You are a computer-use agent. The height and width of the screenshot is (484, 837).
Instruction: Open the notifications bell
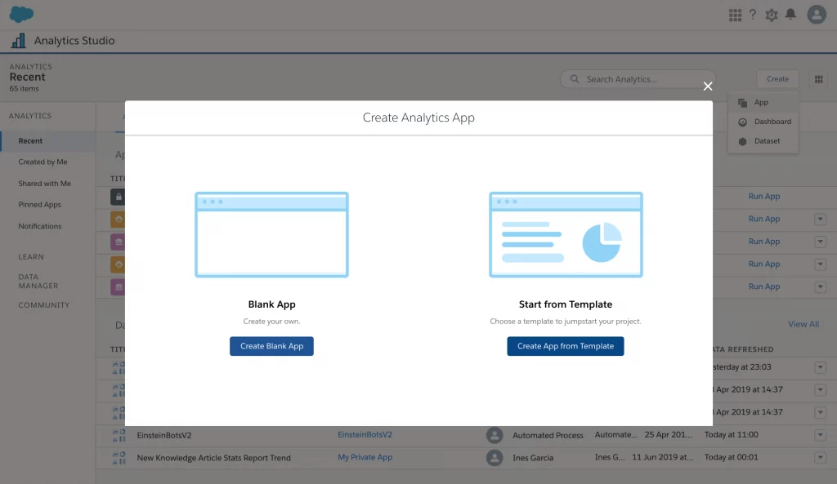point(790,15)
